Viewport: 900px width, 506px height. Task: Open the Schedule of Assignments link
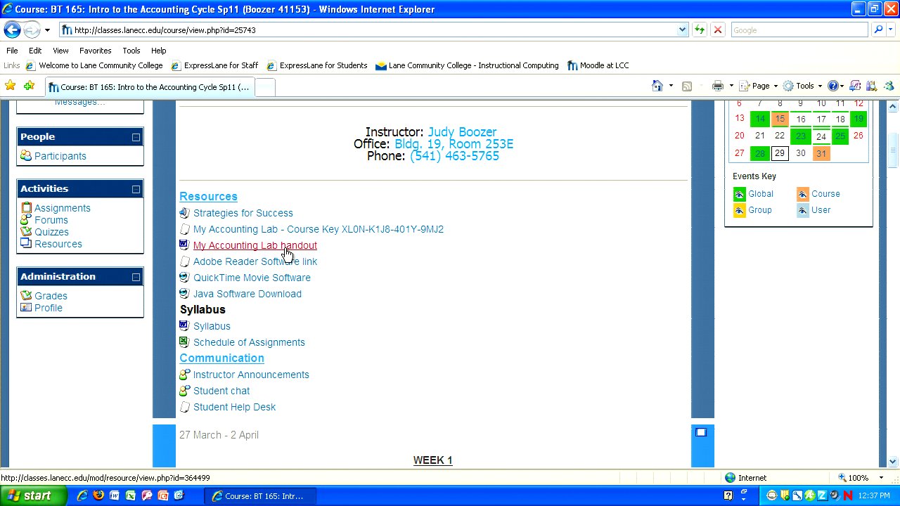[x=249, y=342]
